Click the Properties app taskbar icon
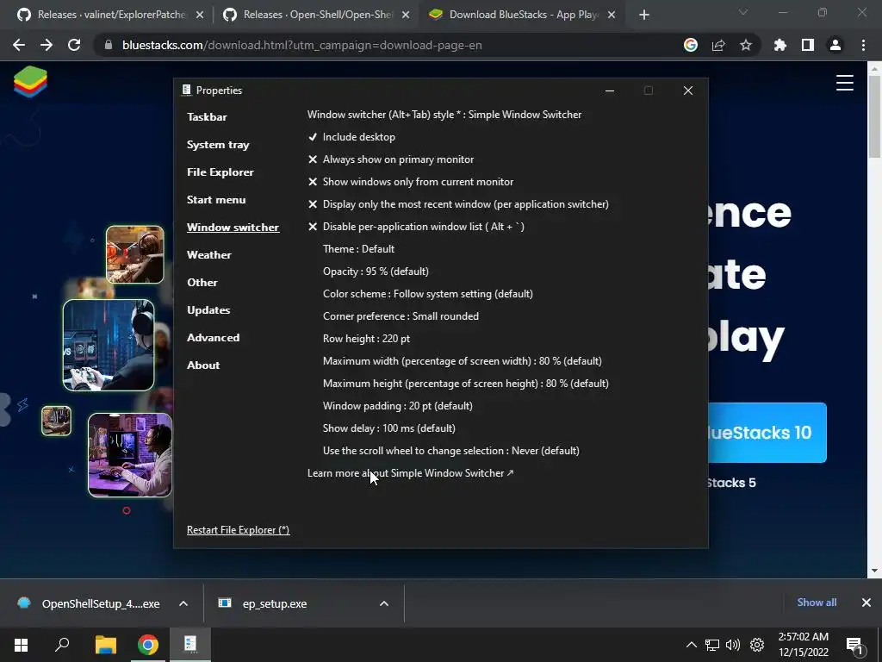This screenshot has height=662, width=882. [190, 645]
